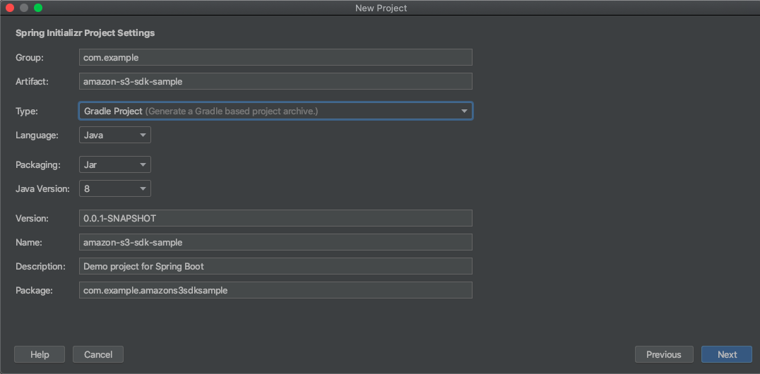The height and width of the screenshot is (374, 760).
Task: Click the Spring Initializr Project Settings heading
Action: tap(85, 33)
